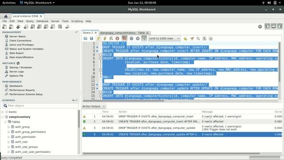Viewport: 284px width, 160px height.
Task: Collapse the BEGIN block fold marker on line 4
Action: click(100, 55)
